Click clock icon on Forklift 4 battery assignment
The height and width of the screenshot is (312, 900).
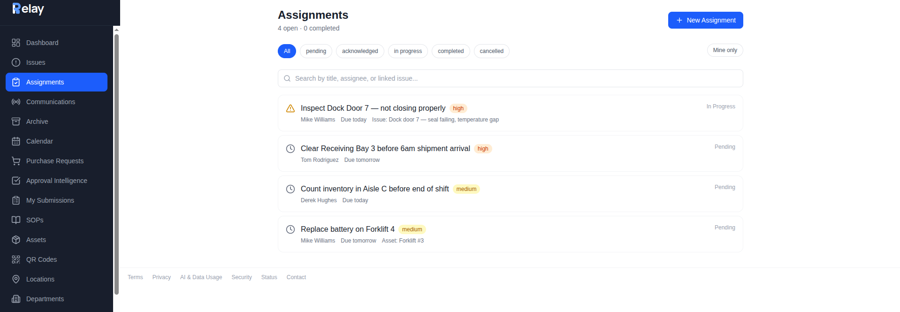[290, 229]
